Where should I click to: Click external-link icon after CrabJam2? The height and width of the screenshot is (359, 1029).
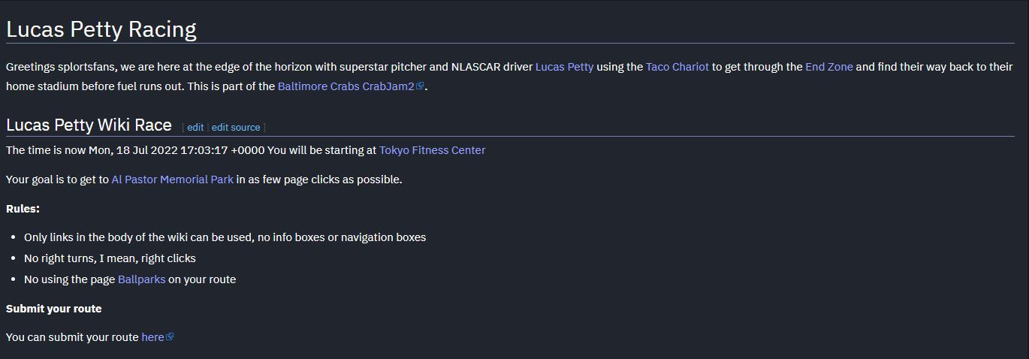click(x=421, y=86)
